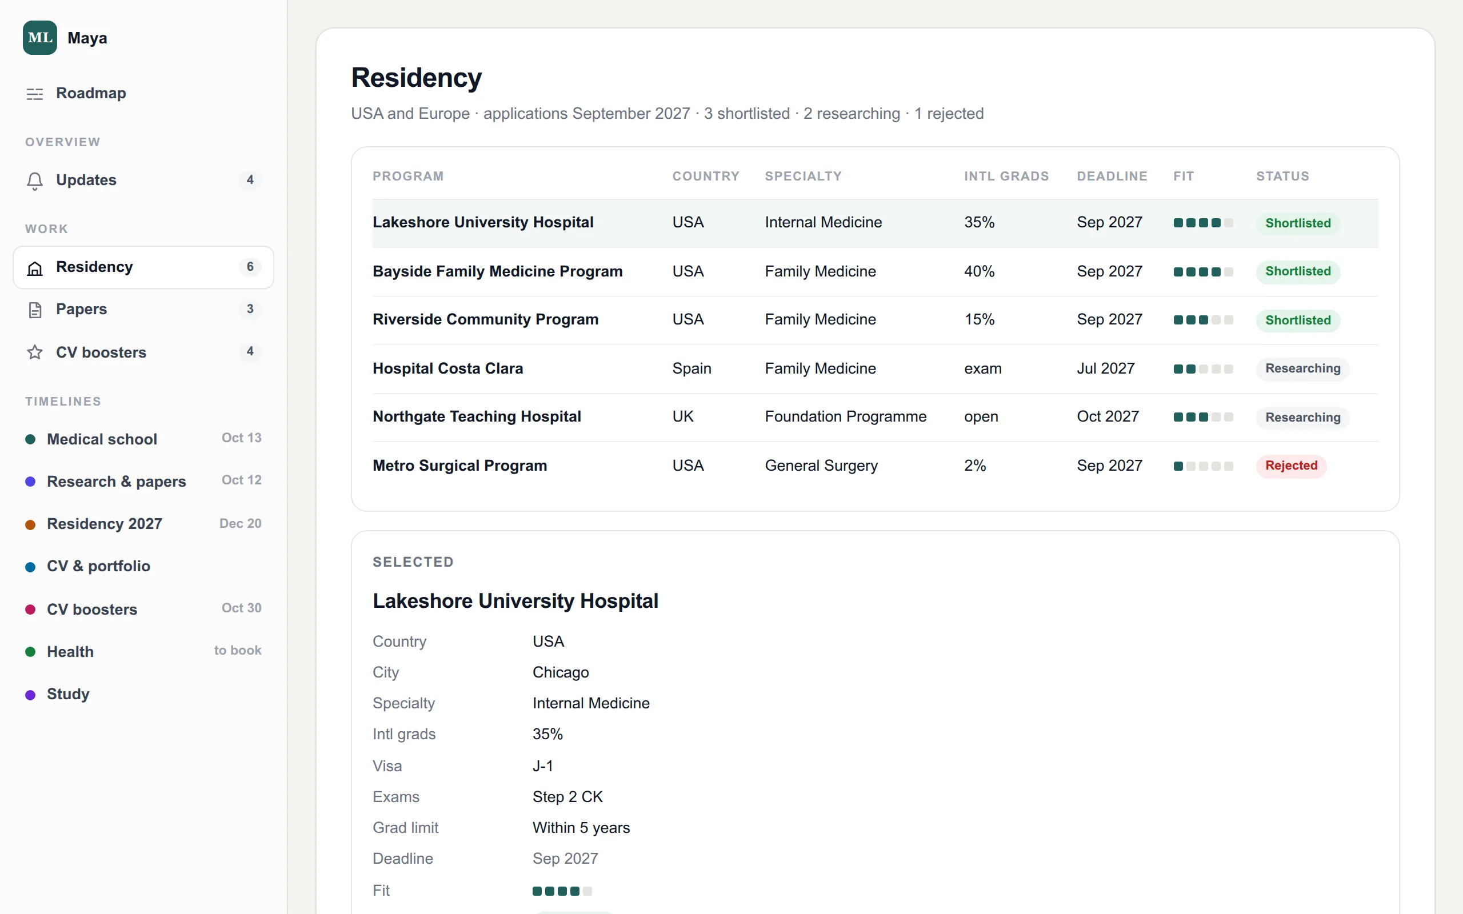
Task: Click the purple Study timeline dot
Action: point(30,695)
